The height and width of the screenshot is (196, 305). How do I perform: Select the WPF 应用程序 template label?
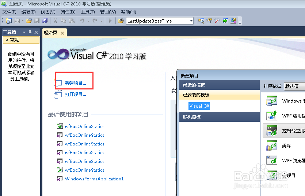coord(294,116)
